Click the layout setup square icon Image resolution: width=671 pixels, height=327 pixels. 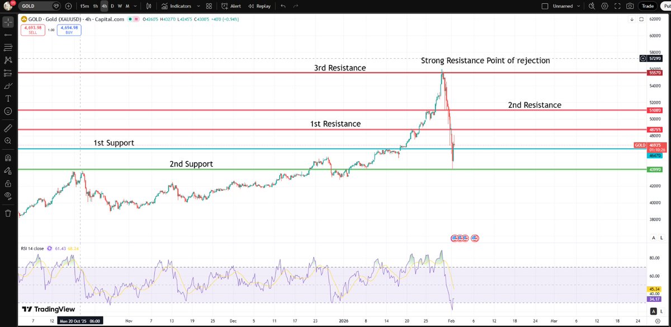(x=545, y=6)
